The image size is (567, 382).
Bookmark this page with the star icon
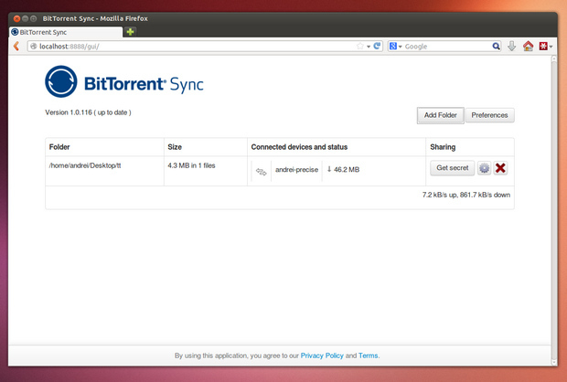tap(359, 47)
